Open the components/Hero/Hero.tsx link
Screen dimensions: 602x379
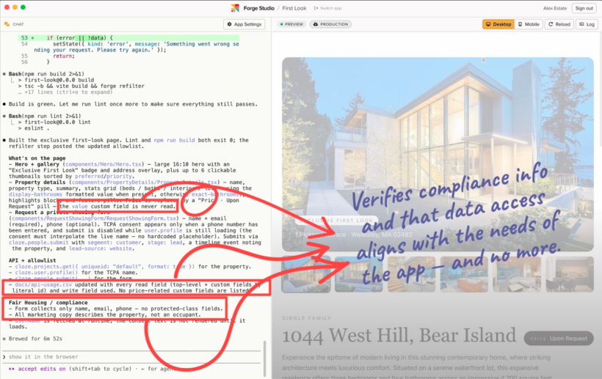[104, 164]
